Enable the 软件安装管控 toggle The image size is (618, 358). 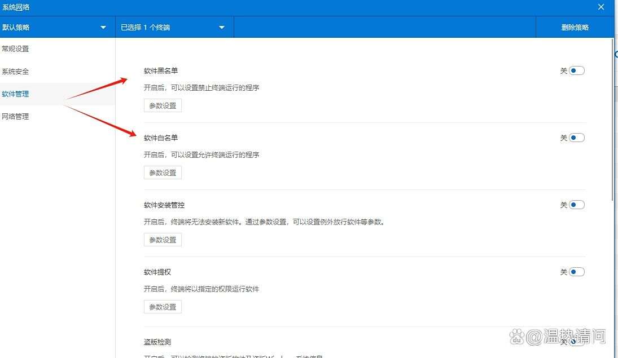576,204
